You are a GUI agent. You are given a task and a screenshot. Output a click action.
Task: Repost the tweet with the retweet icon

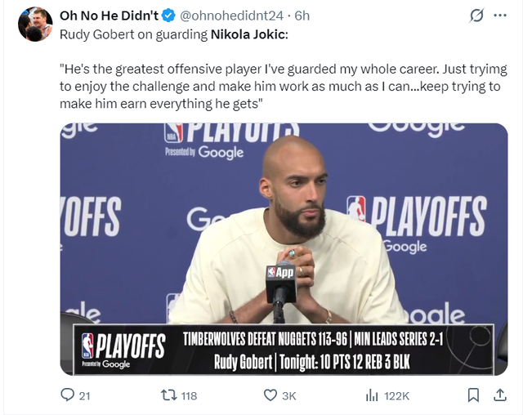(x=168, y=395)
